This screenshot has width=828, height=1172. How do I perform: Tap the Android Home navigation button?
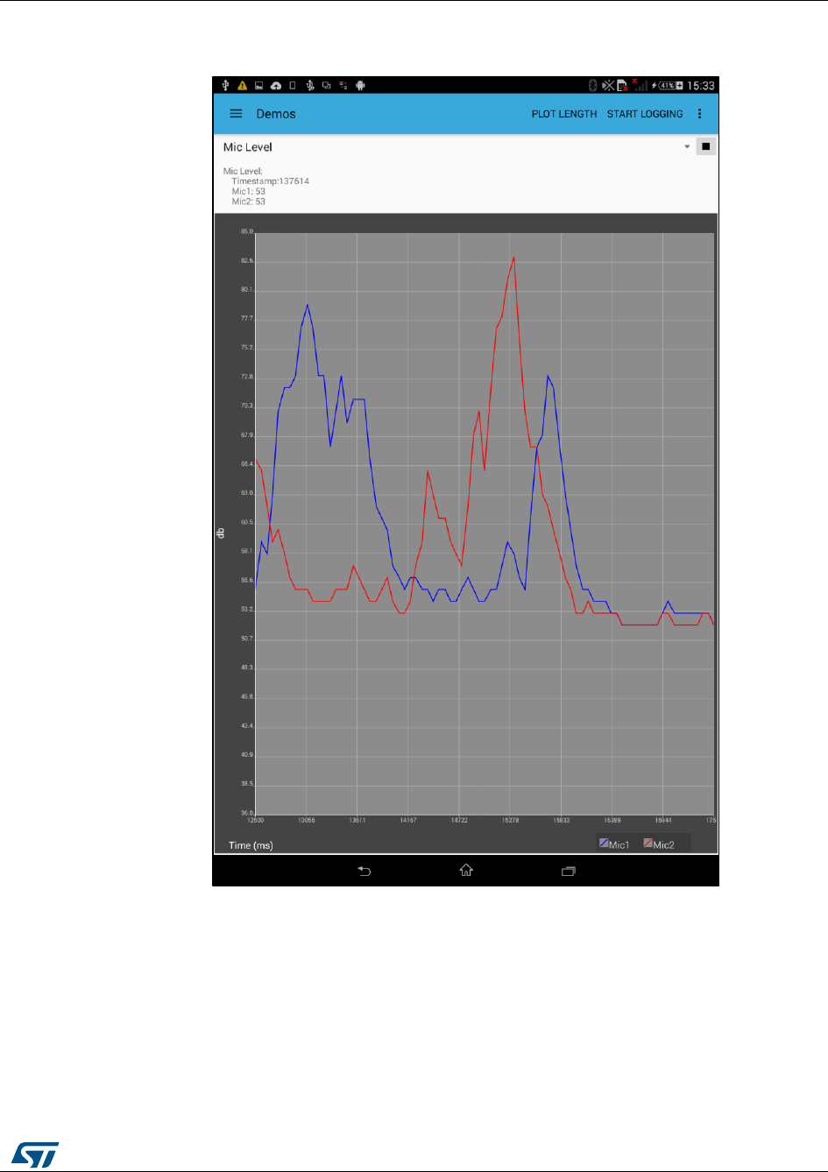(x=466, y=871)
